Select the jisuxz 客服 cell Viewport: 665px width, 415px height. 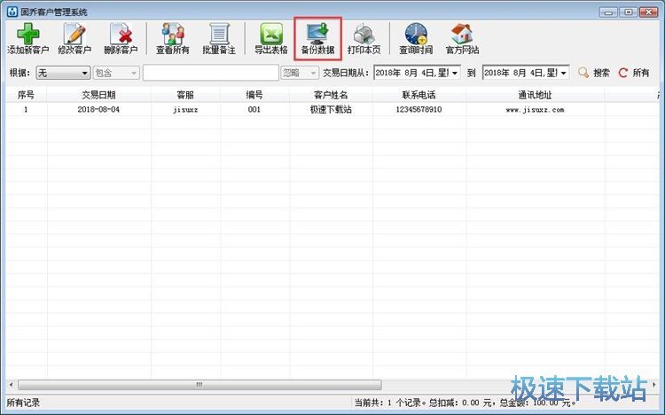click(x=185, y=109)
